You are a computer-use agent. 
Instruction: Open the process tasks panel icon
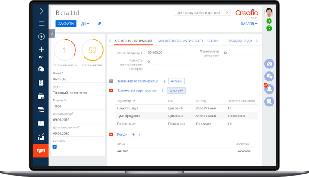pos(269,102)
